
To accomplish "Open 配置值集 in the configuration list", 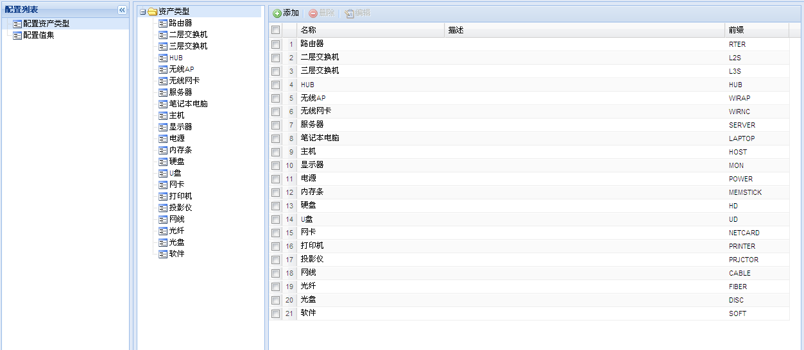I will coord(38,35).
